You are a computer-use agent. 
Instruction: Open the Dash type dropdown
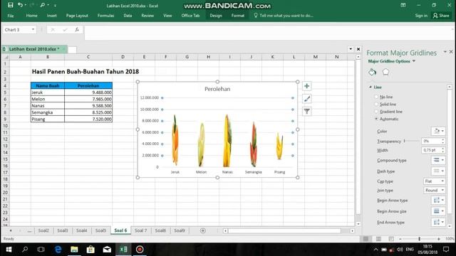tap(438, 171)
